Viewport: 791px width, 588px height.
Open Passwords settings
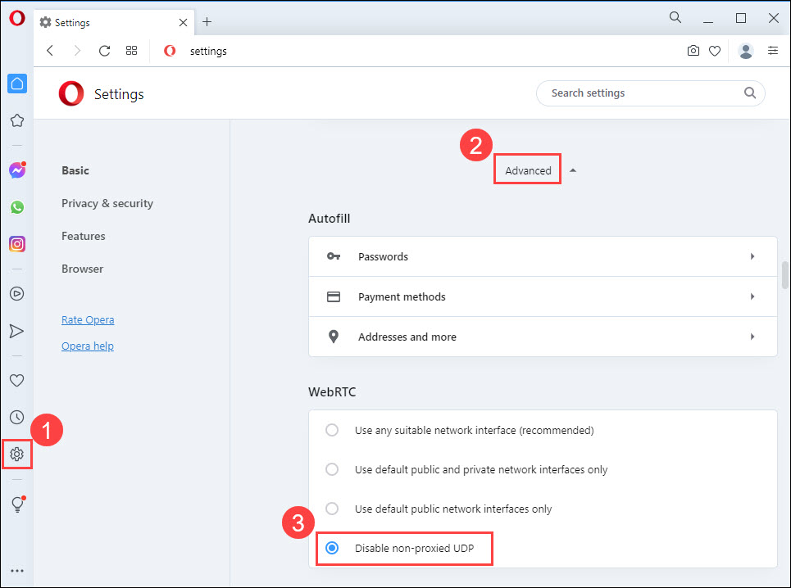[543, 256]
